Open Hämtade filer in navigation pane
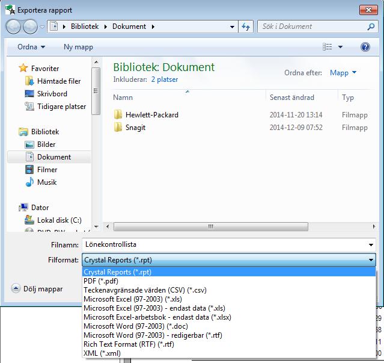 coord(59,81)
